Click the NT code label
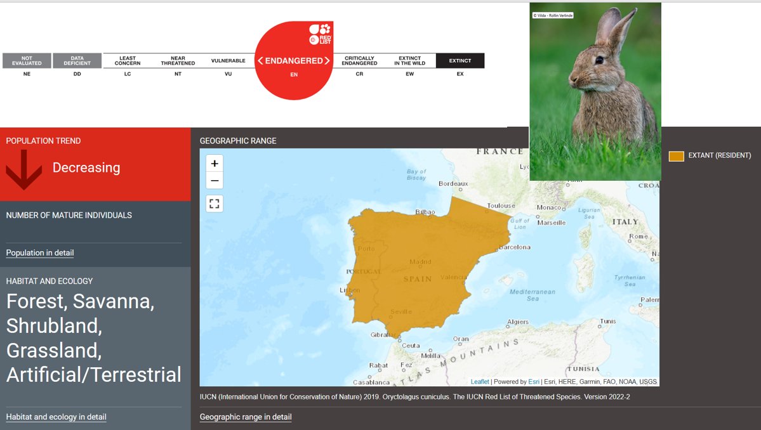 point(178,74)
